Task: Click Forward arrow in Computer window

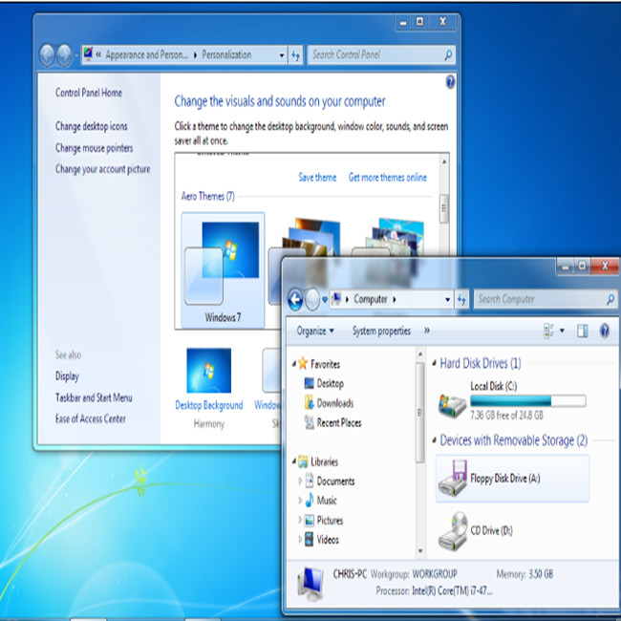Action: point(312,299)
